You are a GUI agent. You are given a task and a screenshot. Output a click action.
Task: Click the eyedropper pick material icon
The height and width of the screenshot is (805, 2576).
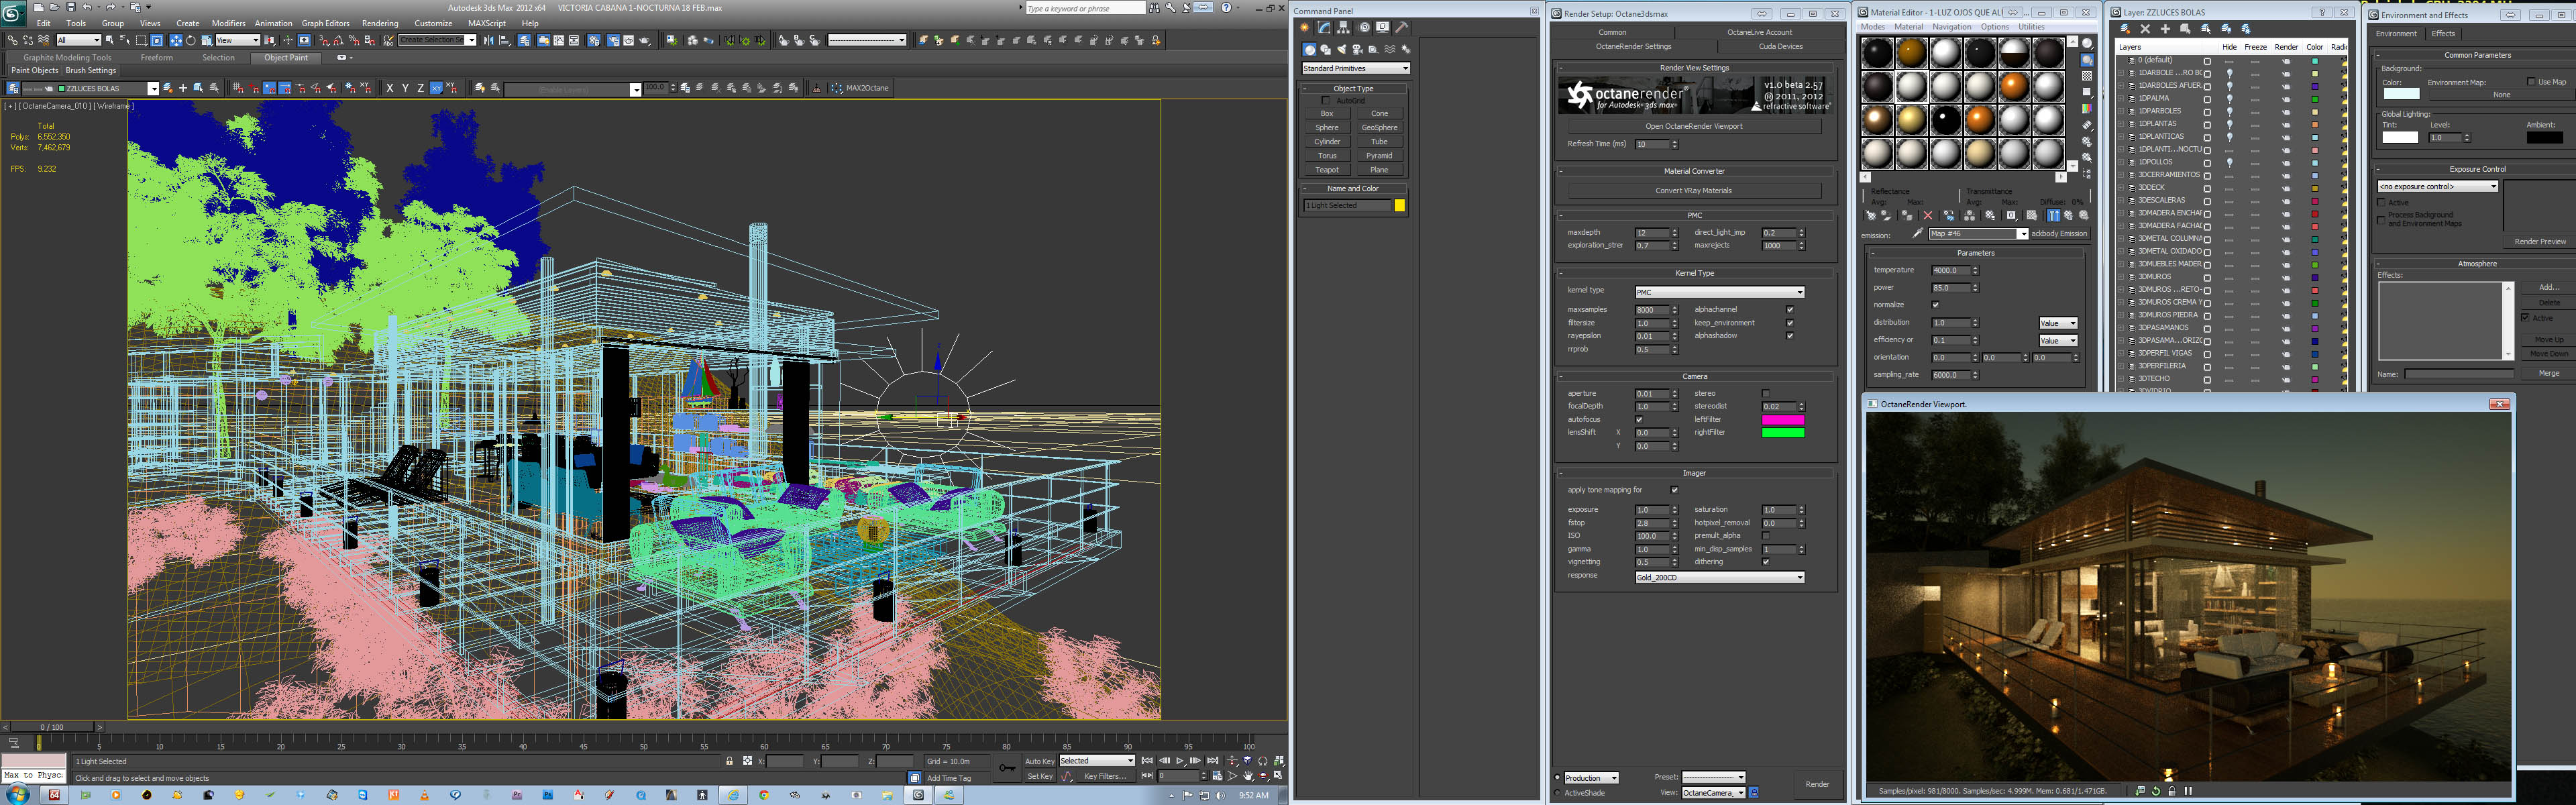tap(1917, 234)
